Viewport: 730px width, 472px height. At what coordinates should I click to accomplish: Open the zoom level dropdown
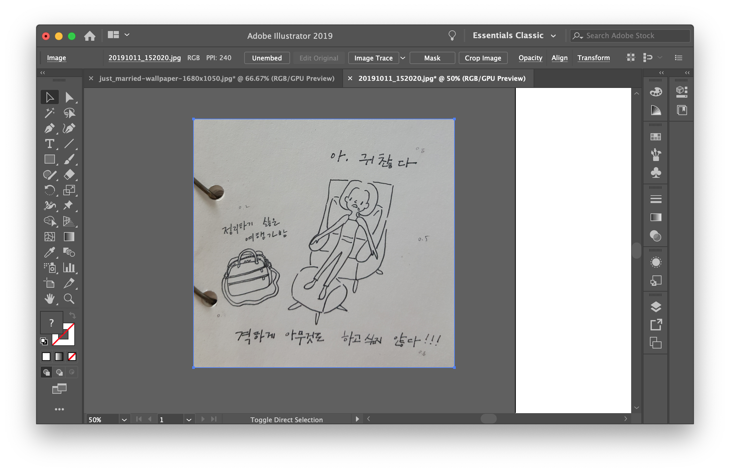124,420
